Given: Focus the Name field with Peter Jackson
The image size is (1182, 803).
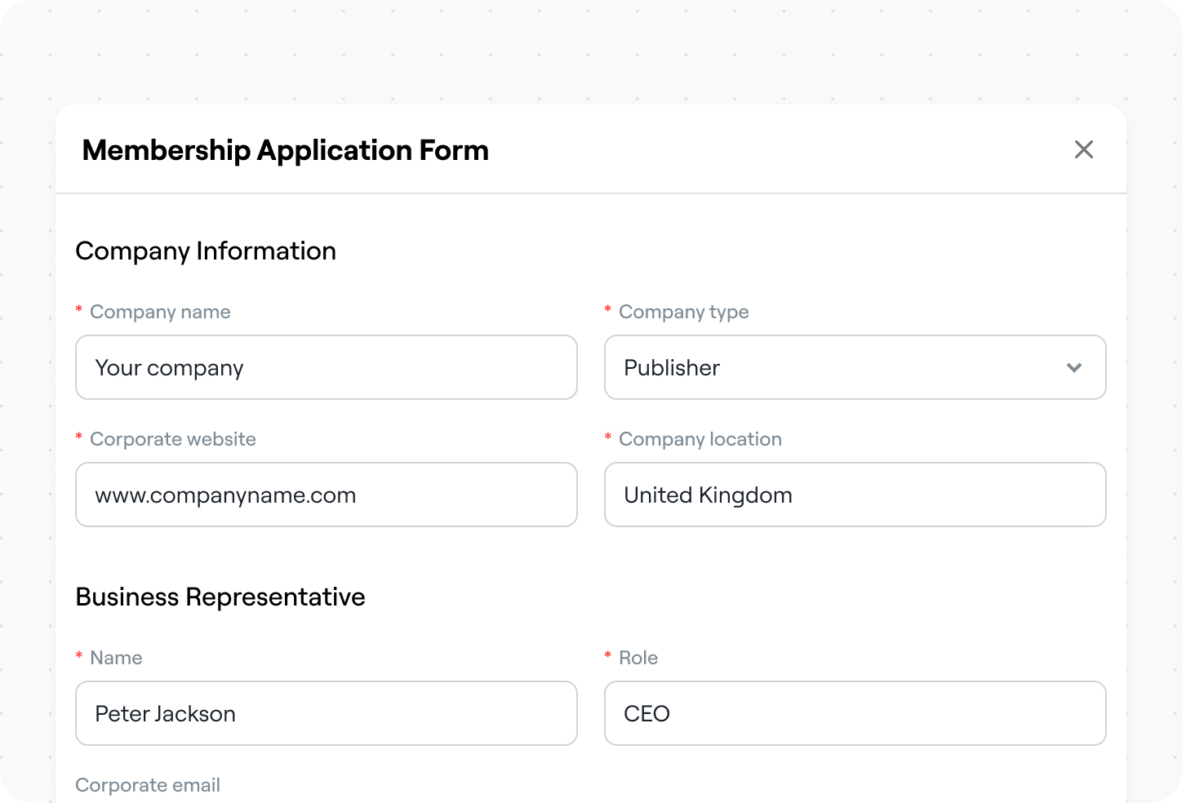Looking at the screenshot, I should [326, 713].
